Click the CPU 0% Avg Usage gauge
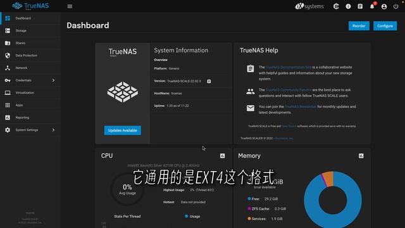Viewport: 405px width, 228px height. (127, 189)
